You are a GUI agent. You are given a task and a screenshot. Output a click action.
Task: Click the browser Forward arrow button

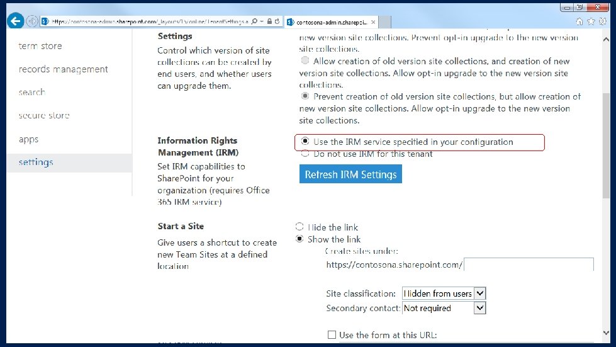coord(32,21)
